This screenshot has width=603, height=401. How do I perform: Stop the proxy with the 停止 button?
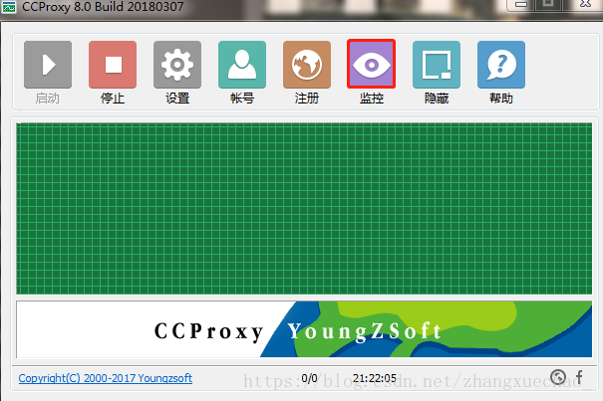[113, 65]
